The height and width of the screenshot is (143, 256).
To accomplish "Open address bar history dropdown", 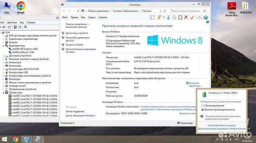I will point(161,11).
